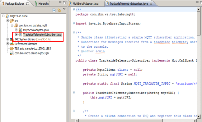Close the Package Explorer view tab
This screenshot has height=122, width=202.
pyautogui.click(x=27, y=3)
